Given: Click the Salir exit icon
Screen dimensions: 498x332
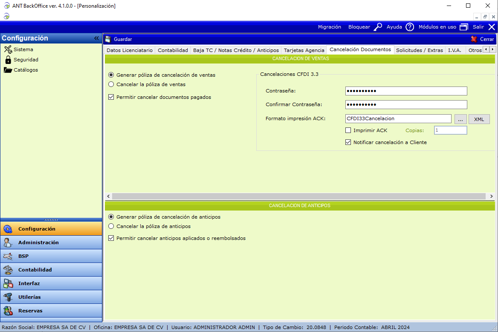Looking at the screenshot, I should coord(492,27).
